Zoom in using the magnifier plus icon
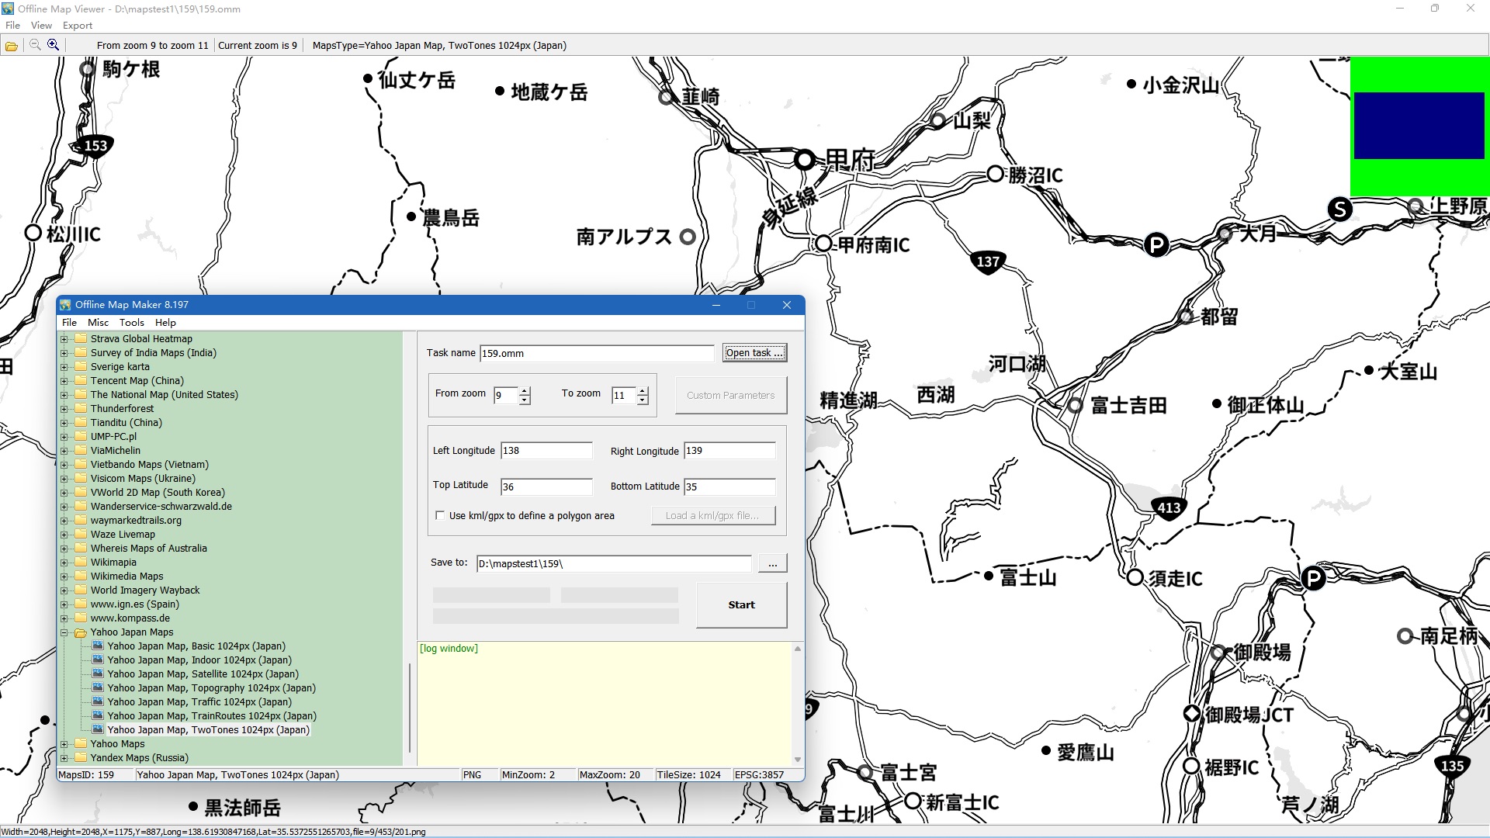The width and height of the screenshot is (1490, 838). tap(53, 45)
